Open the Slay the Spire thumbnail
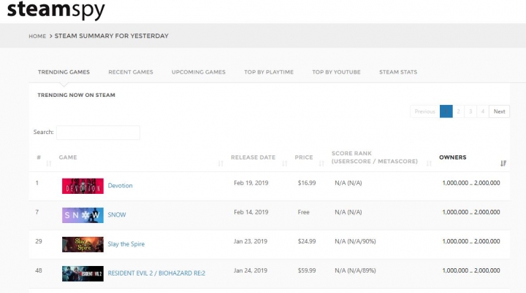 [83, 244]
